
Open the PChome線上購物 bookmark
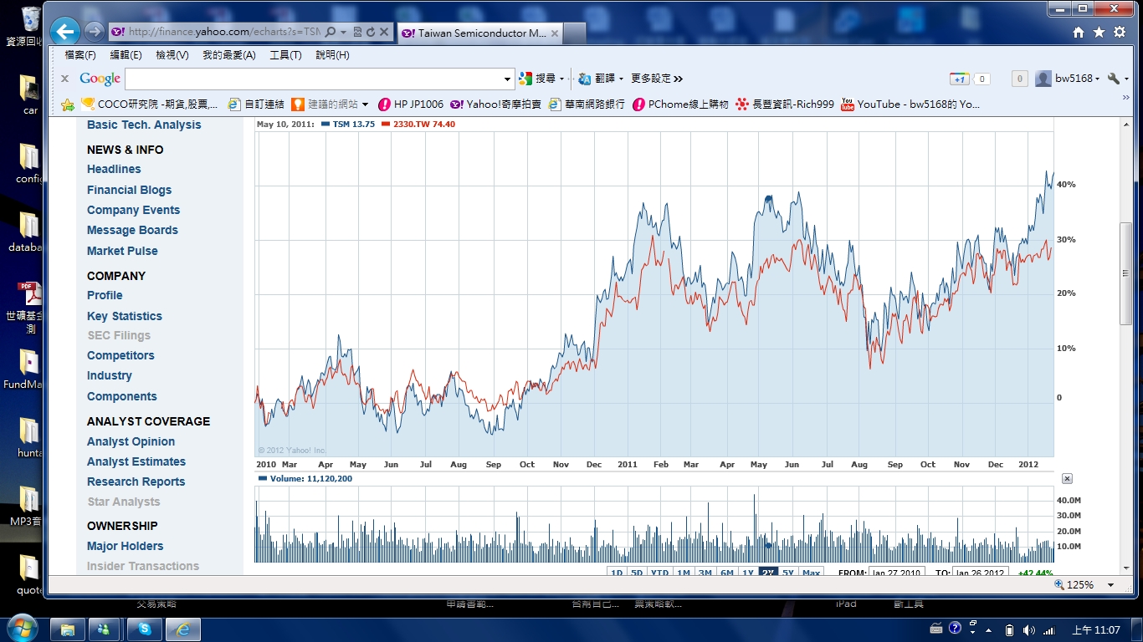pos(680,104)
